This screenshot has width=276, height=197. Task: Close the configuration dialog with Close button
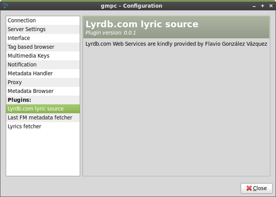click(x=257, y=188)
